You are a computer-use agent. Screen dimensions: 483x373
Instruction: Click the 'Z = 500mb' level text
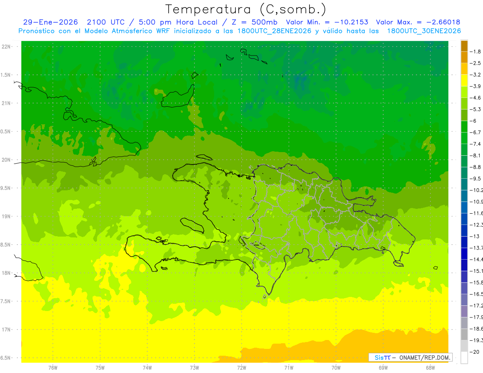pyautogui.click(x=254, y=22)
